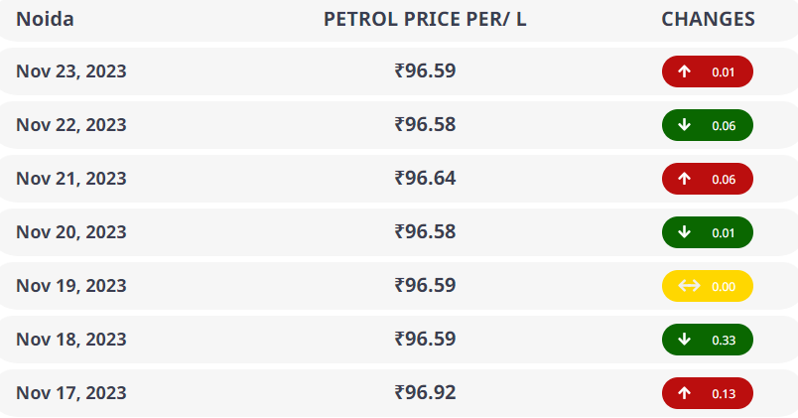Viewport: 798px width, 418px height.
Task: Click the green 0.33 decrease badge
Action: pyautogui.click(x=707, y=340)
